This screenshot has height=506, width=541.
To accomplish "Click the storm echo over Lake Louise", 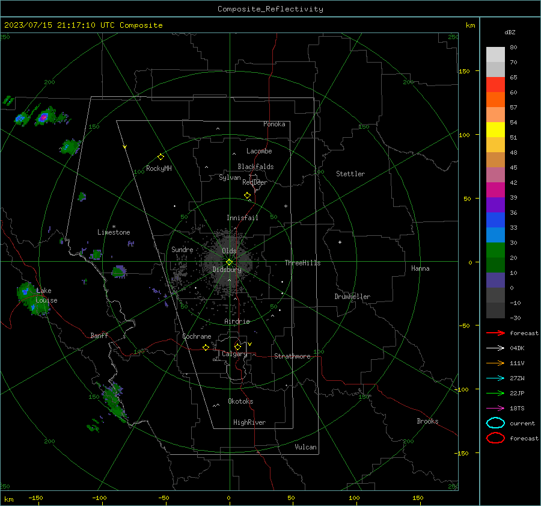I will coord(32,299).
